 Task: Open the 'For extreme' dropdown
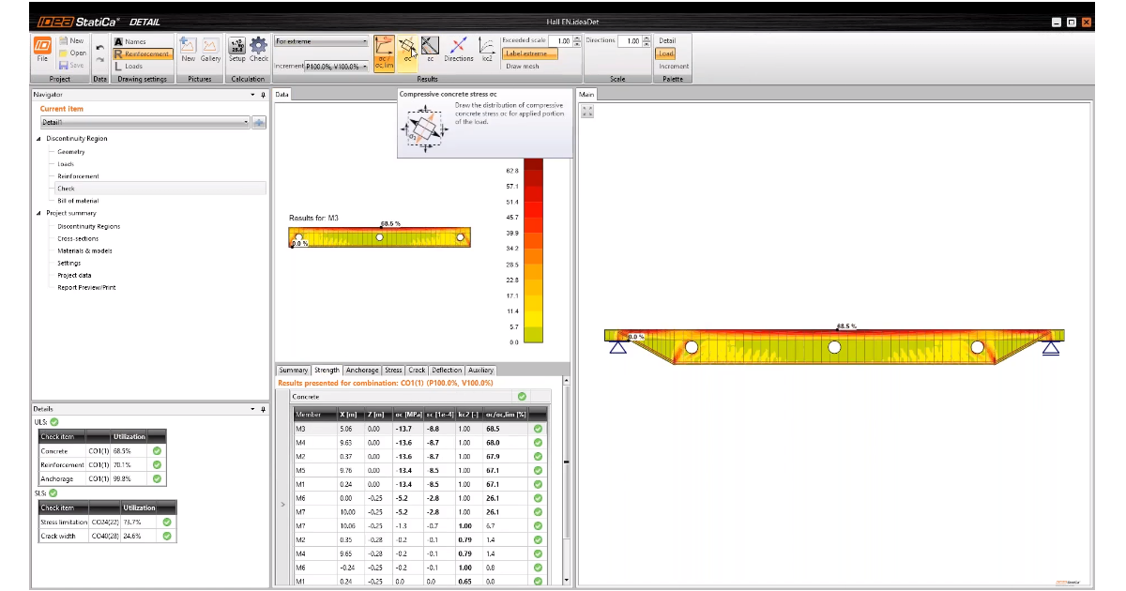tap(322, 41)
